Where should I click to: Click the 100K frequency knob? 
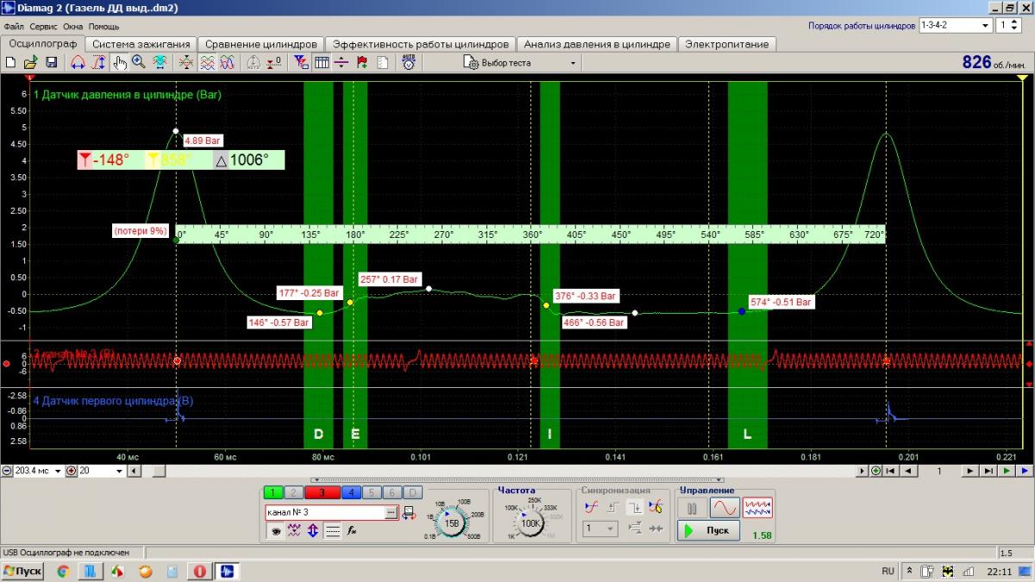tap(530, 523)
